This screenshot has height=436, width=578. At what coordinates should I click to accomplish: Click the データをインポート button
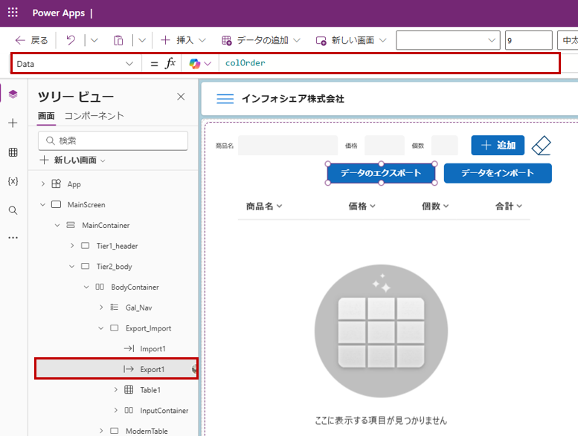coord(498,173)
